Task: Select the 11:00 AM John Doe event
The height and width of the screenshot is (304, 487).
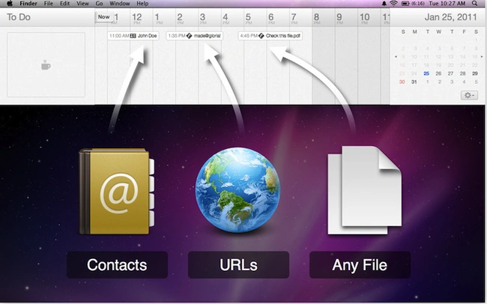Action: point(133,36)
